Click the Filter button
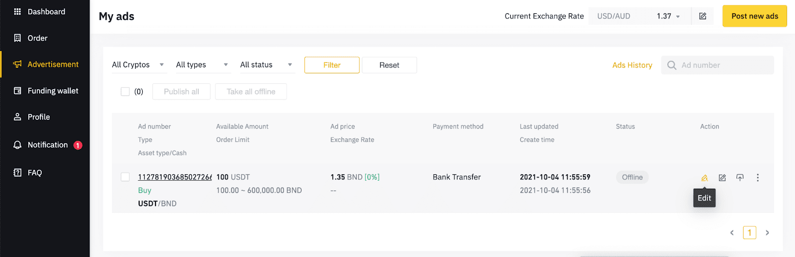 tap(332, 65)
